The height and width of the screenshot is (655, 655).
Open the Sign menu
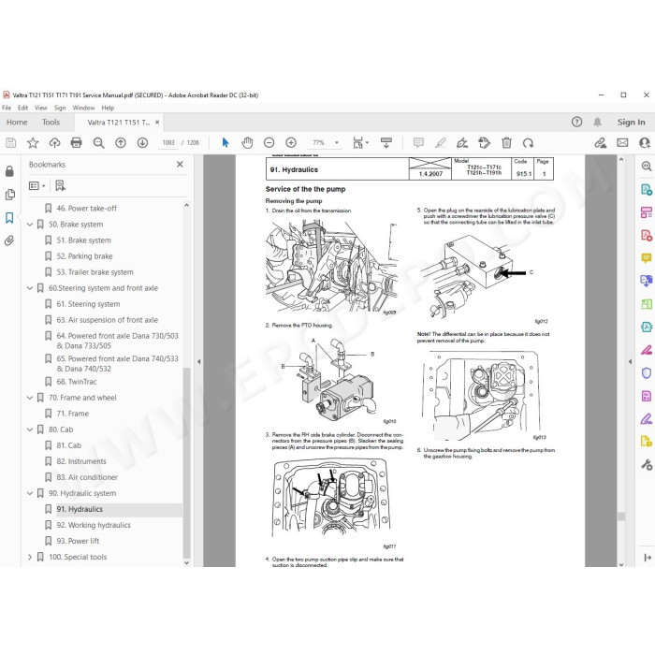[60, 108]
